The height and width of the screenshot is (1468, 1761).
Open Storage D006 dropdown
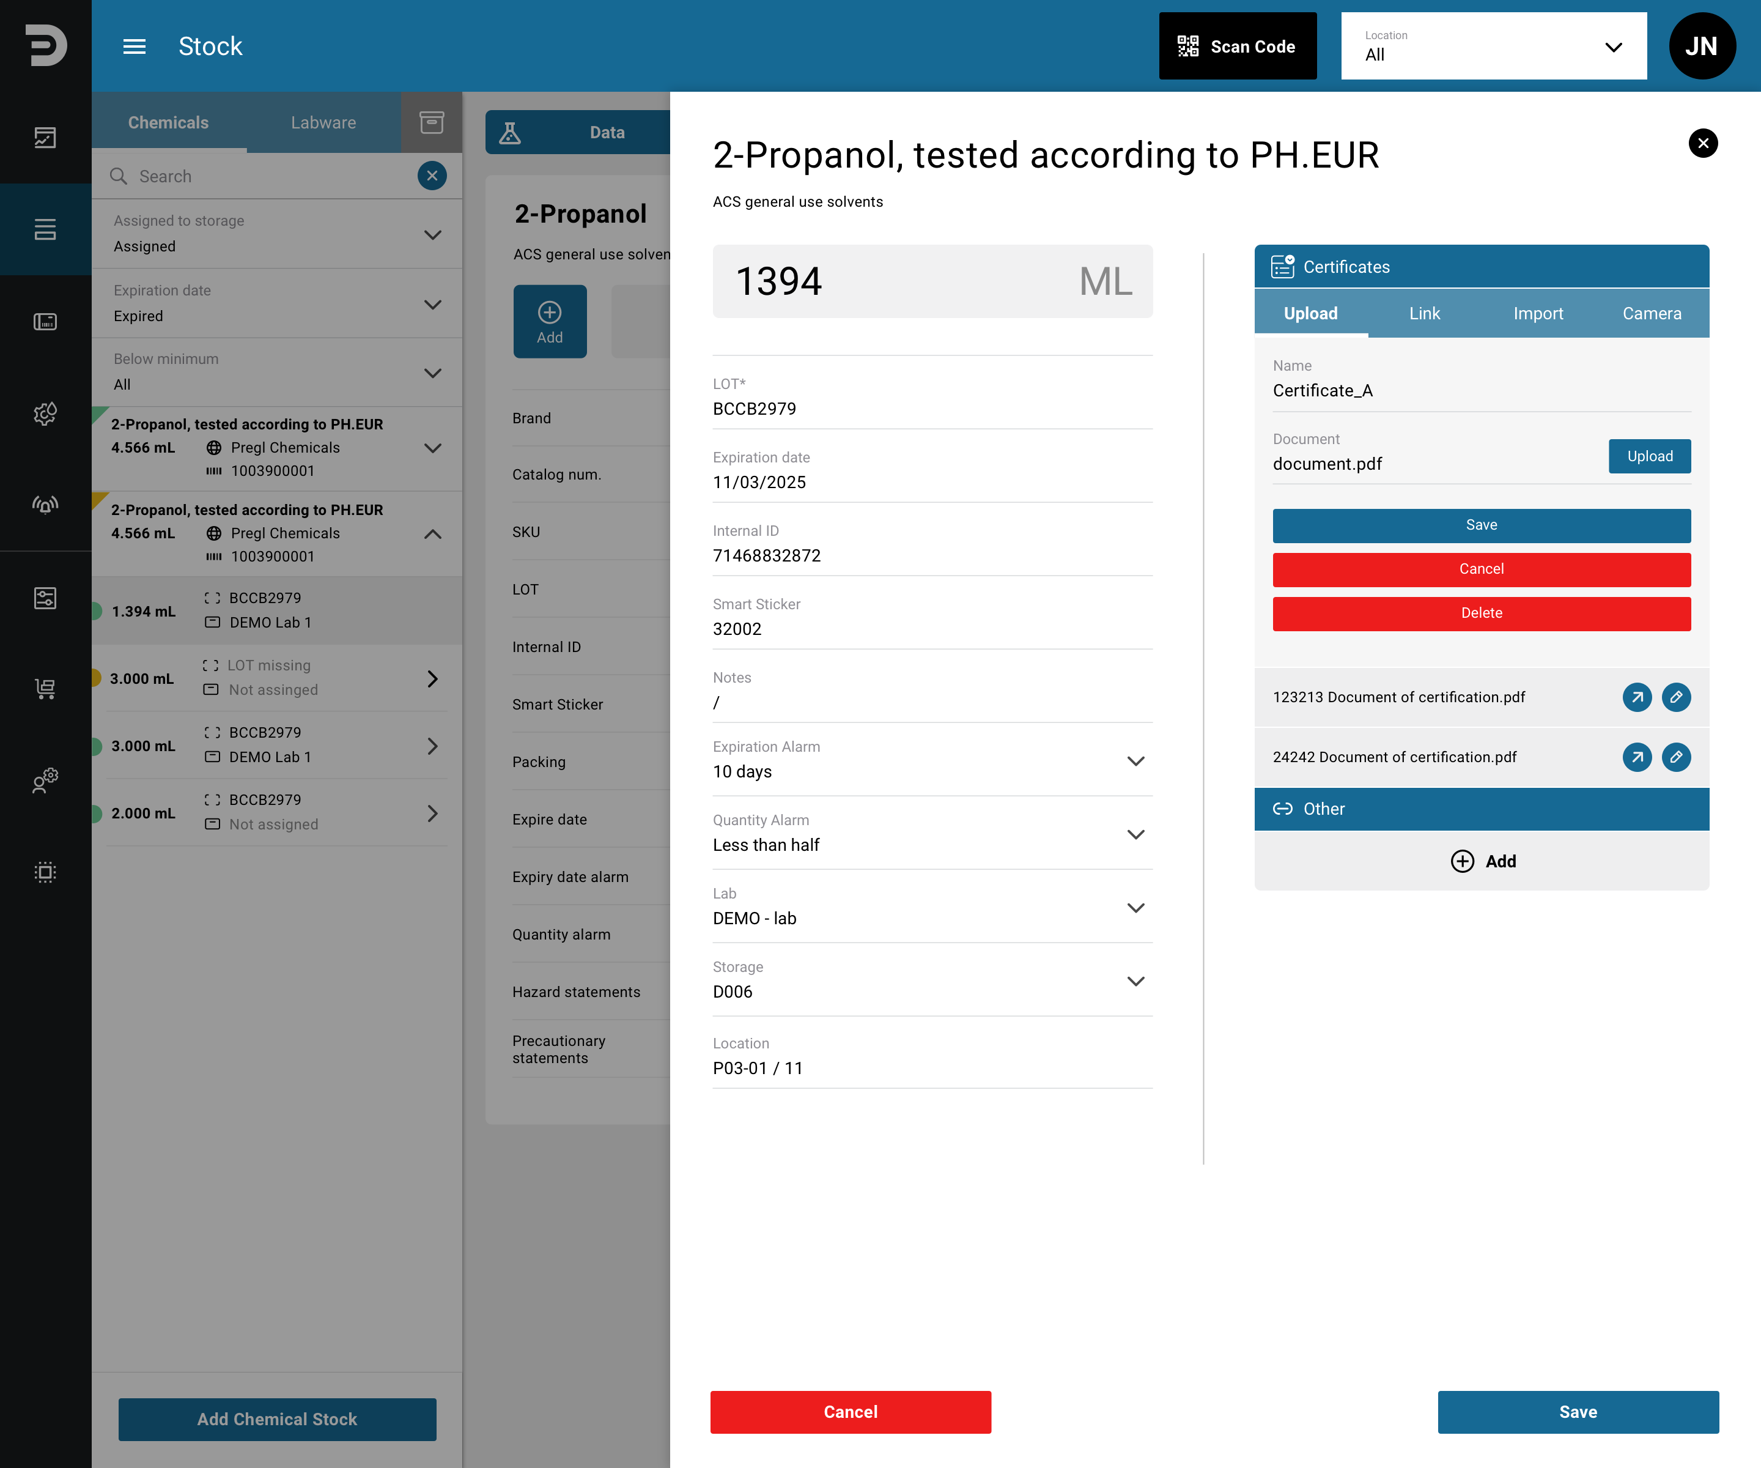pyautogui.click(x=932, y=981)
